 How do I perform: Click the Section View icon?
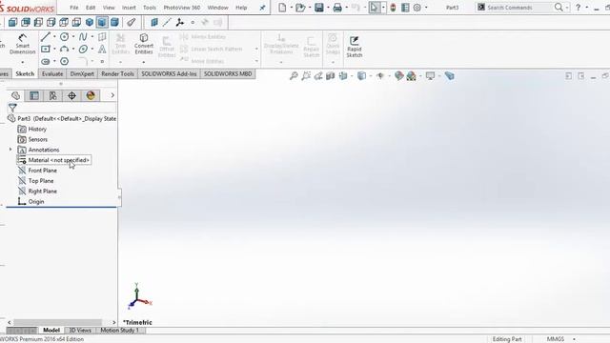tap(331, 76)
